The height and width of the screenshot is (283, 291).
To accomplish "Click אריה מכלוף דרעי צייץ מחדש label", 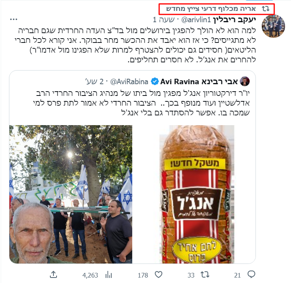I will [211, 9].
